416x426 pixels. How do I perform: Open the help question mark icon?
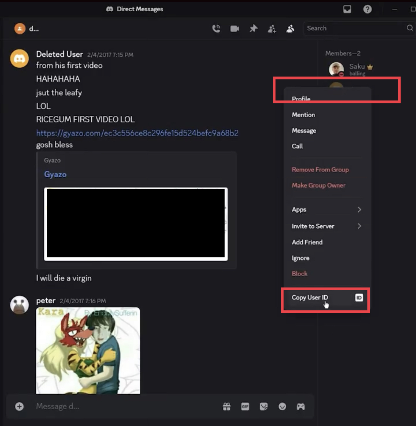click(x=367, y=9)
